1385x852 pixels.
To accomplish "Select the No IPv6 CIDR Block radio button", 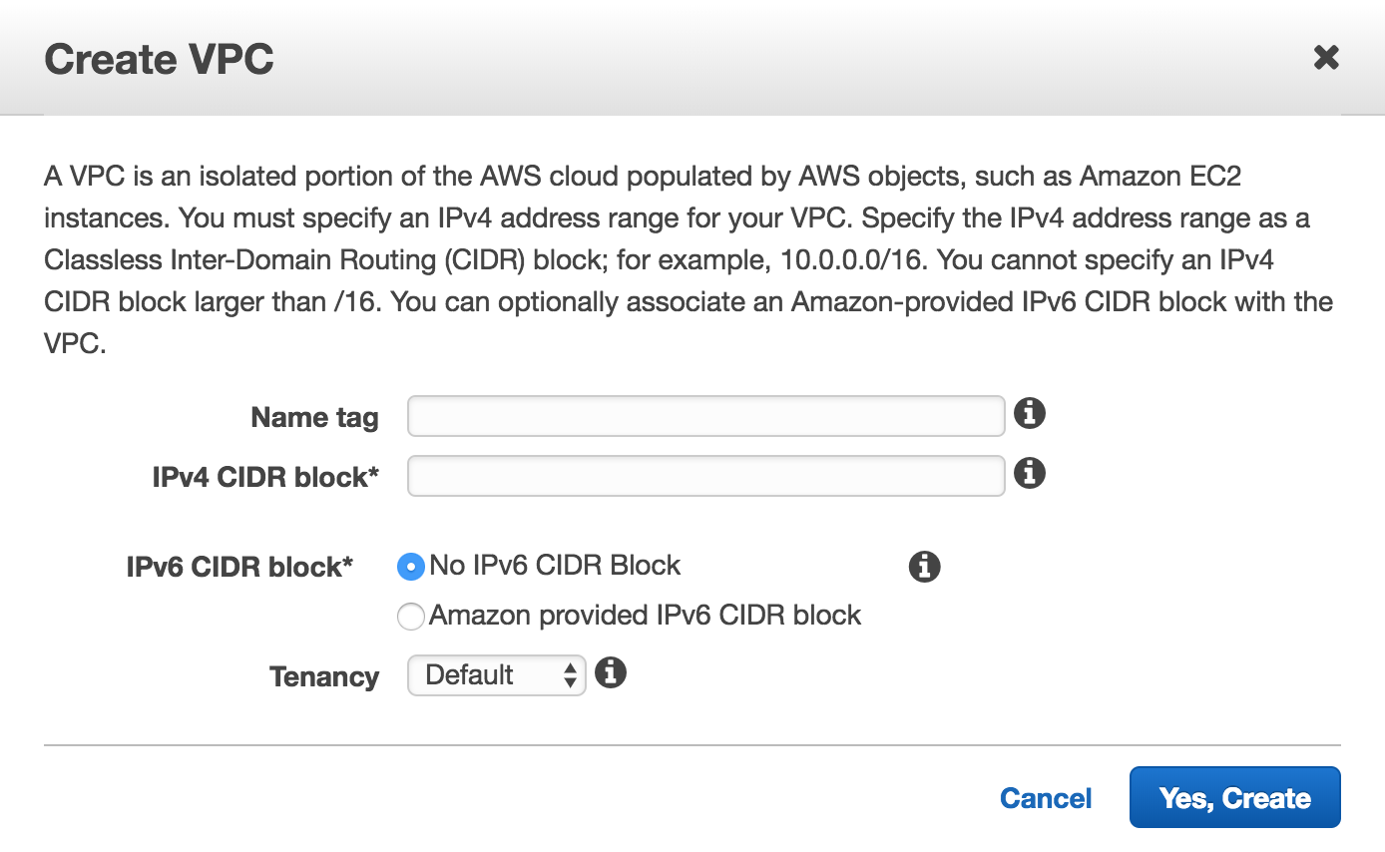I will (x=411, y=567).
